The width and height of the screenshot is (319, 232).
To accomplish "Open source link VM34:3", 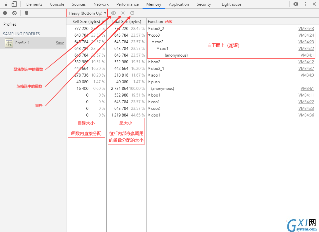I will [307, 75].
